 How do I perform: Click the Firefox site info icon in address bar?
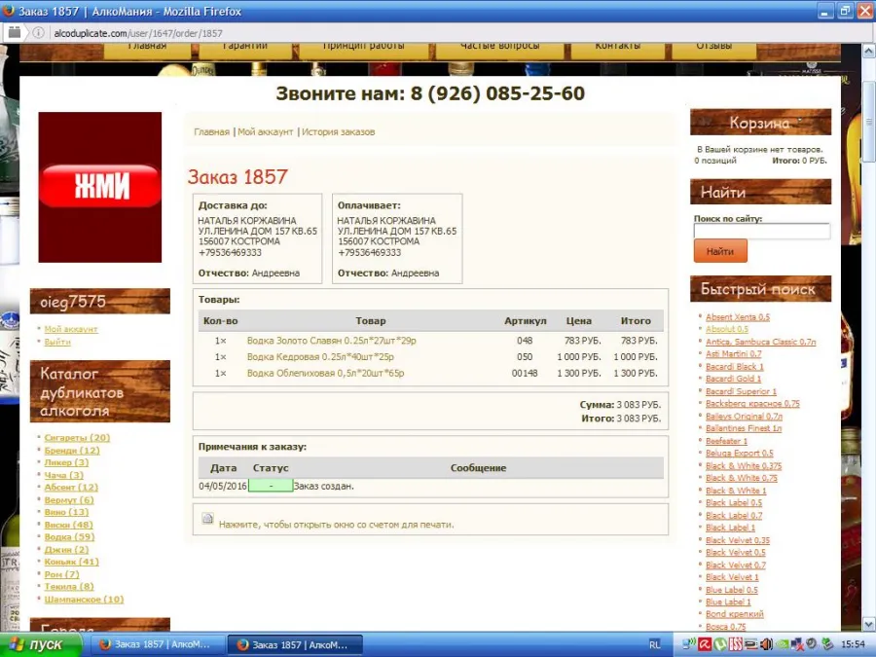coord(38,33)
